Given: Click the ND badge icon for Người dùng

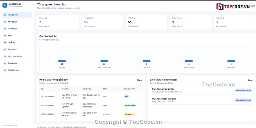Looking at the screenshot, I should click(x=5, y=70).
